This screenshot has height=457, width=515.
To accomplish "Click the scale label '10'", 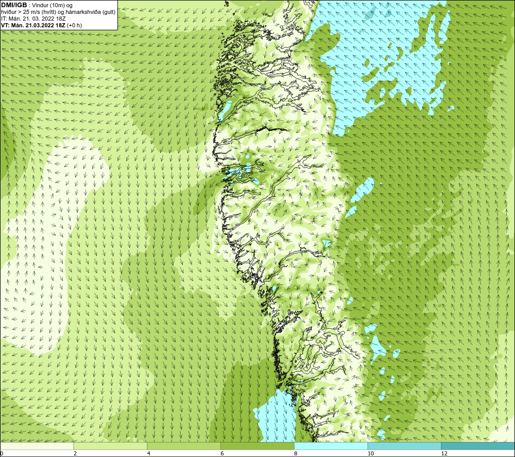I will click(371, 454).
